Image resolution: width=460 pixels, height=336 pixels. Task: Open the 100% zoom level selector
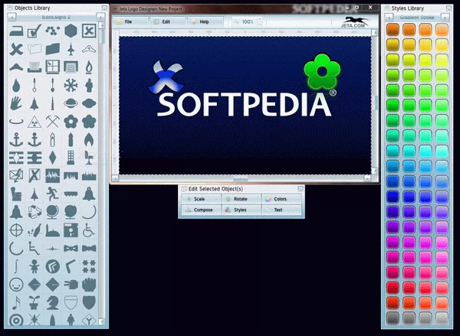coord(247,22)
